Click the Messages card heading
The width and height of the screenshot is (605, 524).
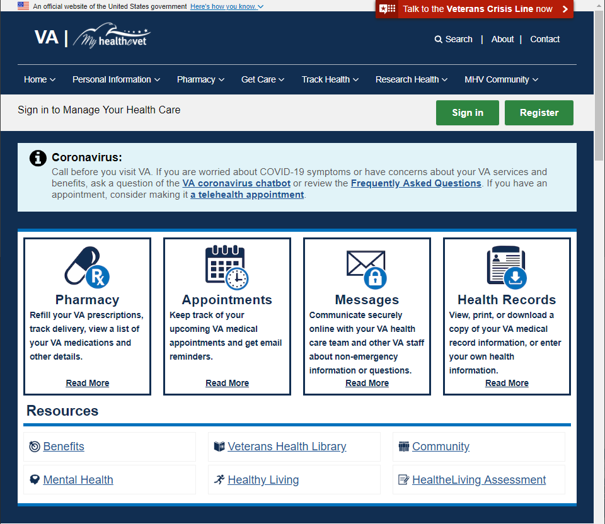(x=367, y=300)
